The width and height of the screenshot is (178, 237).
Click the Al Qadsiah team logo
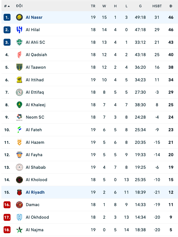coord(19,55)
